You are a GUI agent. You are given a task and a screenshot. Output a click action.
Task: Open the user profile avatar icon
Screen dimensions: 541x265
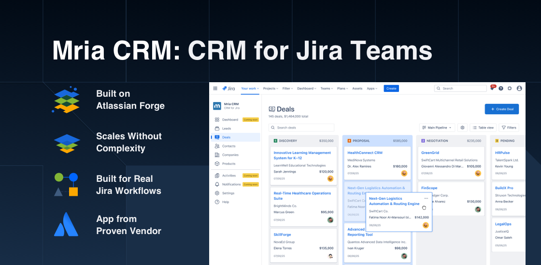[519, 88]
